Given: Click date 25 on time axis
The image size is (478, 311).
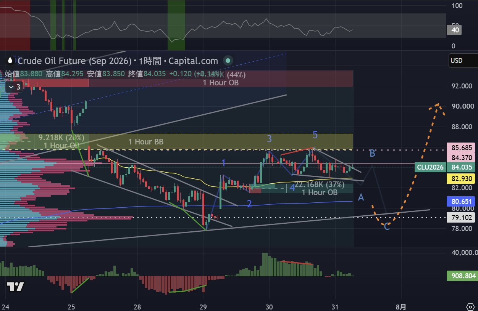Looking at the screenshot, I should pos(72,307).
